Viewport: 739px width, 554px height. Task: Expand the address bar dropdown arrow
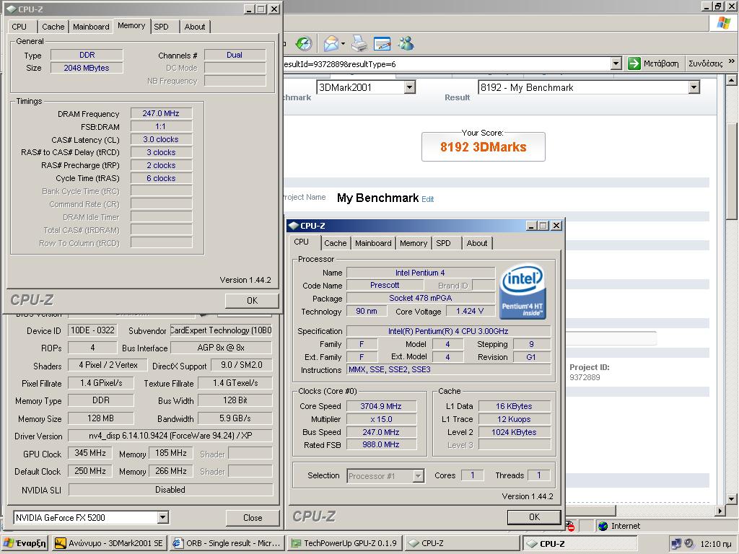(616, 63)
